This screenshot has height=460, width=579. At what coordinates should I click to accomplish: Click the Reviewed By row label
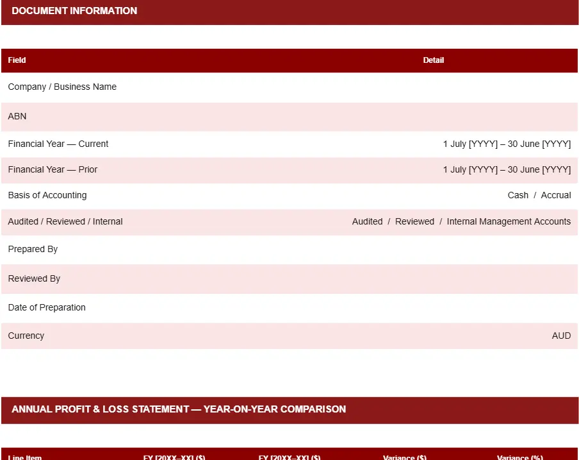coord(34,279)
